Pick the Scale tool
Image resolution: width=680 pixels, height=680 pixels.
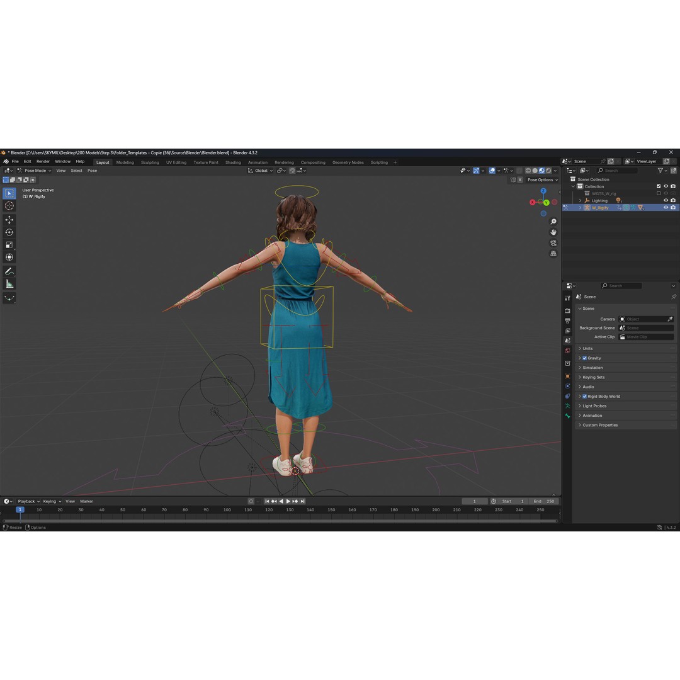click(x=9, y=245)
